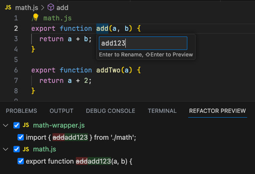Click JS icon beside math.js in preview

tap(26, 149)
